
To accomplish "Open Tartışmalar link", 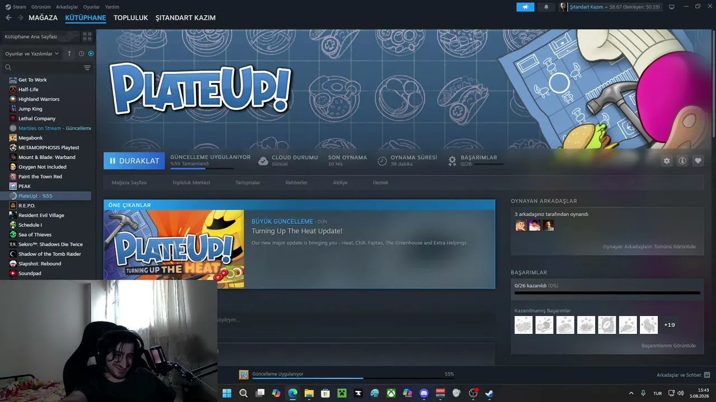I will (247, 183).
